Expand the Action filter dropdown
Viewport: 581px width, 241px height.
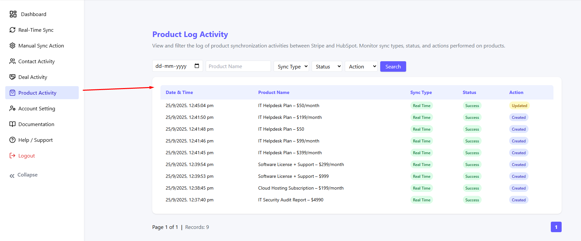pyautogui.click(x=361, y=66)
